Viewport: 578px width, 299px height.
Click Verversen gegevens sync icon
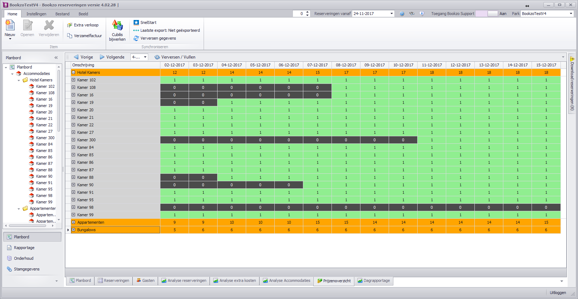(136, 38)
